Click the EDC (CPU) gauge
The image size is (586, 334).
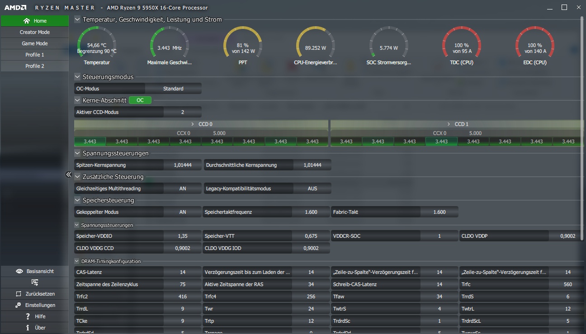[535, 46]
